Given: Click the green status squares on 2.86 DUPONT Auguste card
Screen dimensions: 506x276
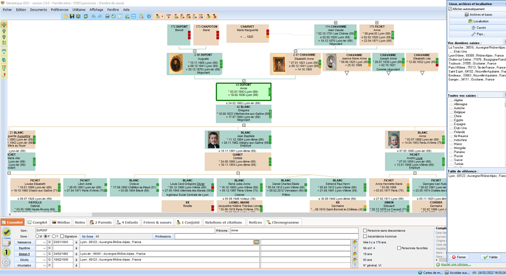Looking at the screenshot, I should 221,64.
